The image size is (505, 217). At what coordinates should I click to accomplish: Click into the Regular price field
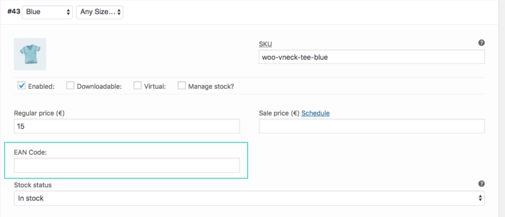coord(127,126)
